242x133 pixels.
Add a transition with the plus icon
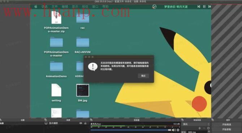click(x=199, y=128)
